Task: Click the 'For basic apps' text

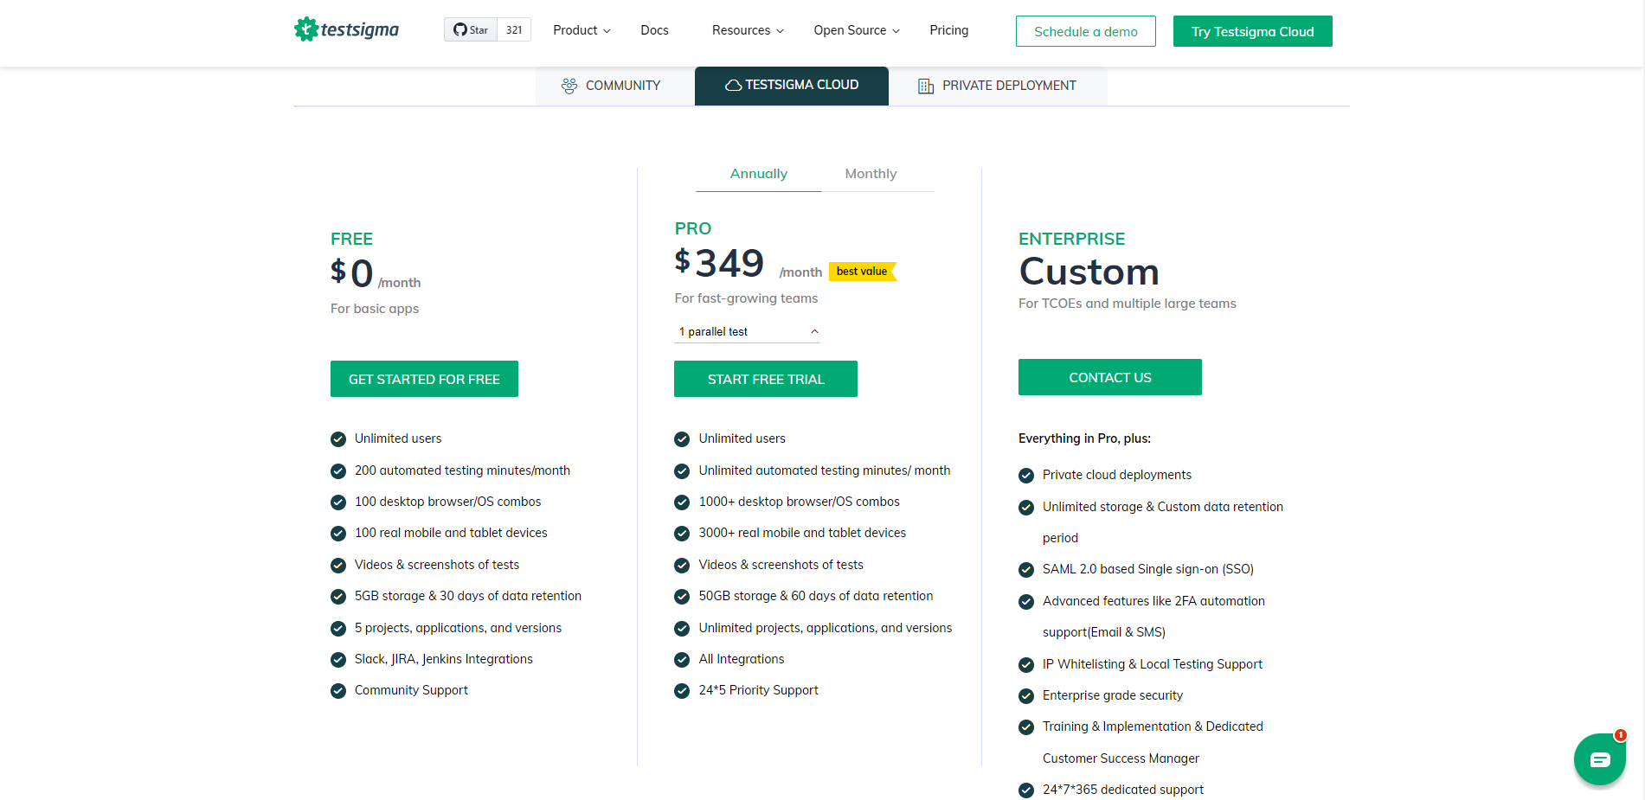Action: pyautogui.click(x=375, y=309)
